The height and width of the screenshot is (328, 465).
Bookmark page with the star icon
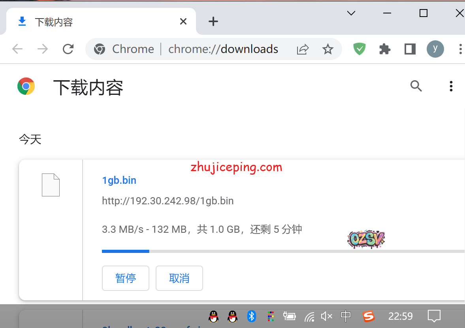point(328,49)
